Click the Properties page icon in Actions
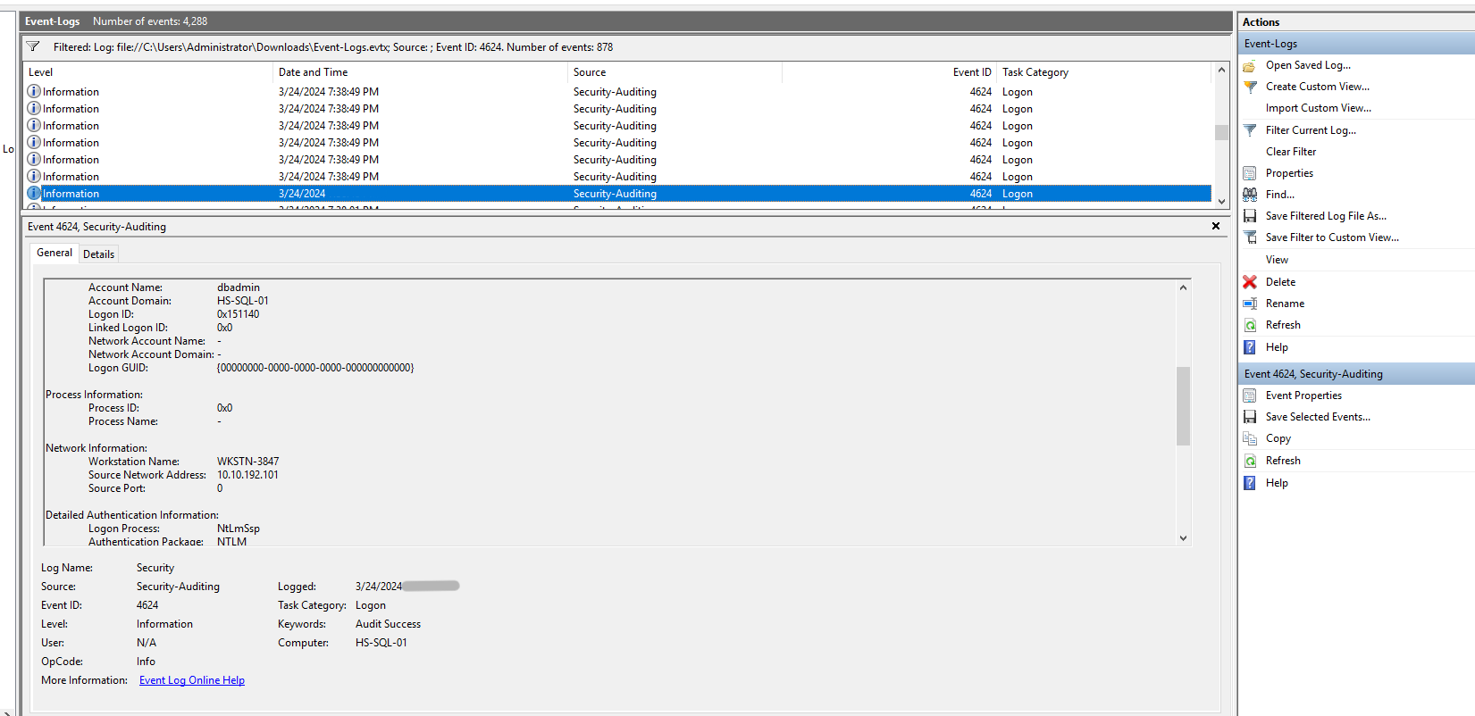The width and height of the screenshot is (1475, 716). click(x=1250, y=173)
